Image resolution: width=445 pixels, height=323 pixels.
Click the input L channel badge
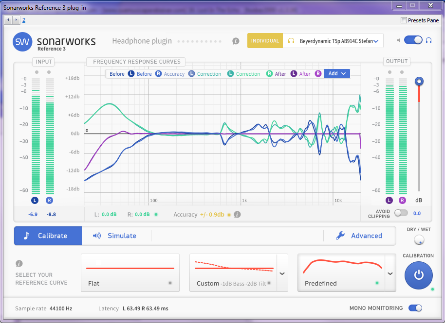coord(35,201)
